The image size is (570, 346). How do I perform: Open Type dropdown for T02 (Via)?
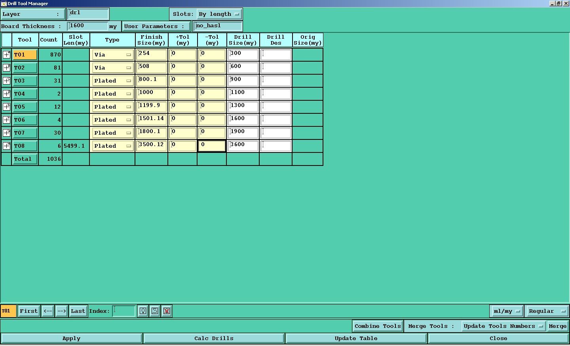tap(112, 68)
